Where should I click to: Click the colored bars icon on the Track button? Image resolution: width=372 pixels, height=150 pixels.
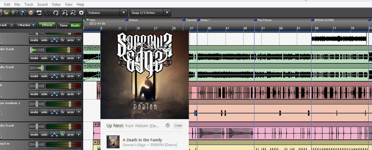11,25
